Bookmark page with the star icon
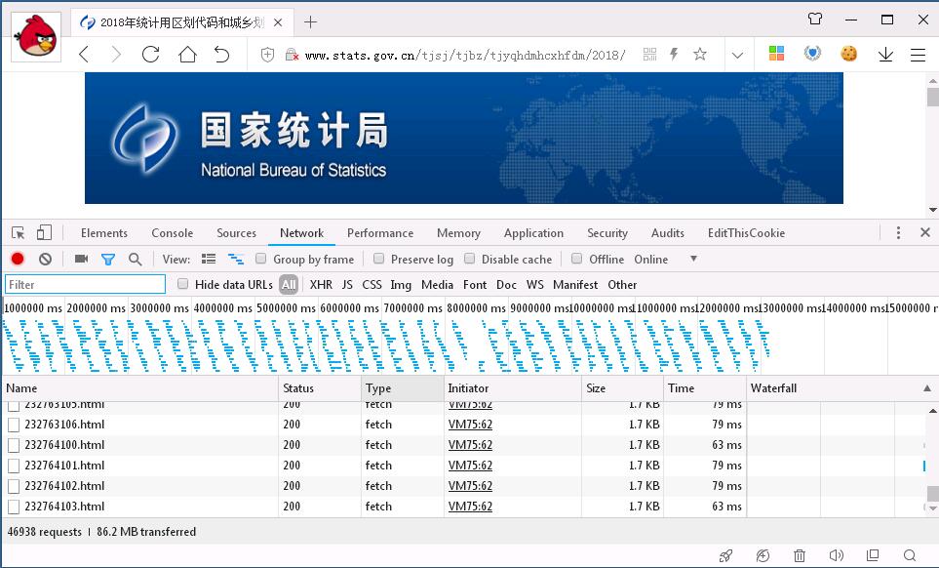Screen dimensions: 939x568 [699, 55]
